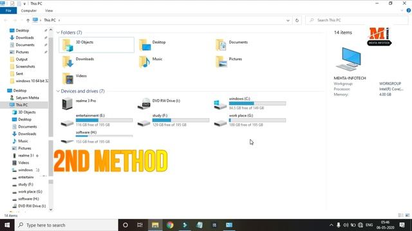Select Screenshots in sidebar

click(x=25, y=67)
